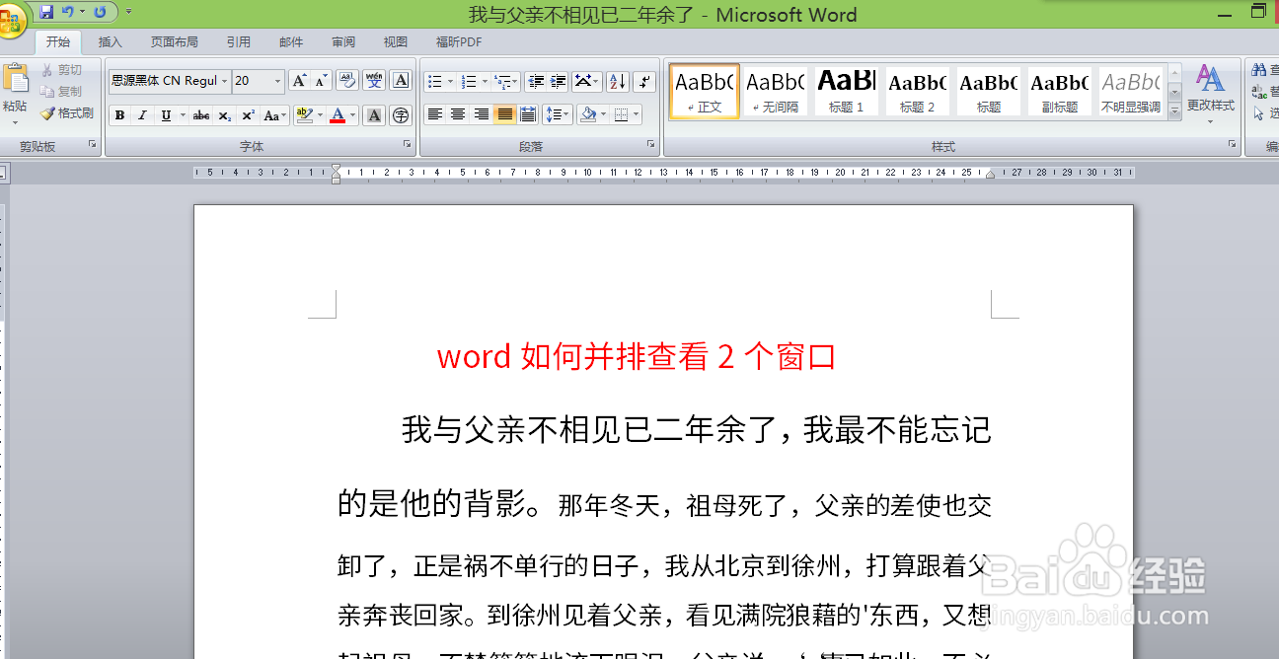Apply red font color
The image size is (1279, 659).
(338, 115)
